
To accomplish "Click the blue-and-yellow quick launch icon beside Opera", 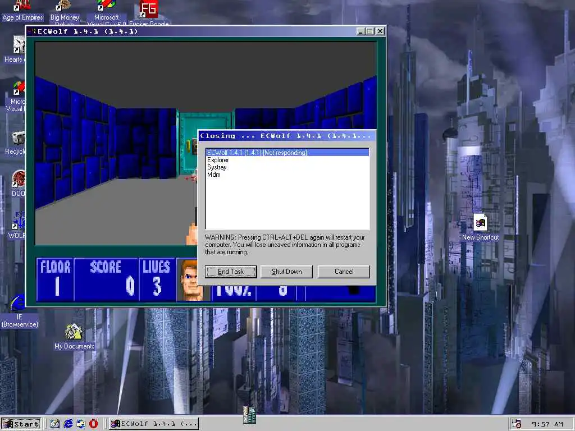I will click(x=81, y=424).
